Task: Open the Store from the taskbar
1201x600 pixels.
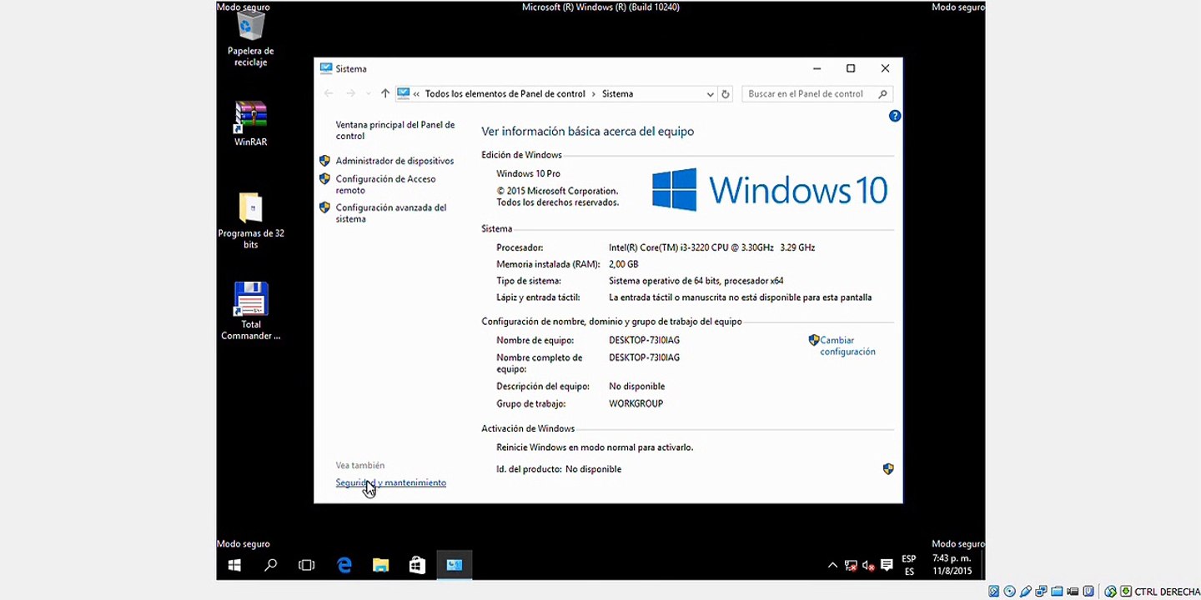Action: point(417,565)
